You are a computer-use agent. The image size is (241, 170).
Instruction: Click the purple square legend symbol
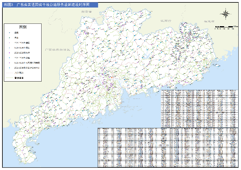(9, 53)
